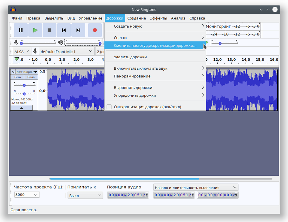Screen dimensions: 288x222
Task: Open the Эффекты menu
Action: click(x=158, y=18)
